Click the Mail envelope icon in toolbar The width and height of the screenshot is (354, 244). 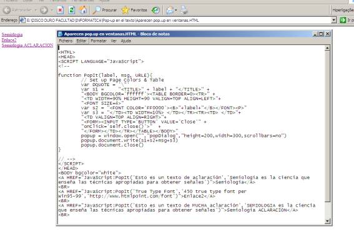tap(170, 10)
